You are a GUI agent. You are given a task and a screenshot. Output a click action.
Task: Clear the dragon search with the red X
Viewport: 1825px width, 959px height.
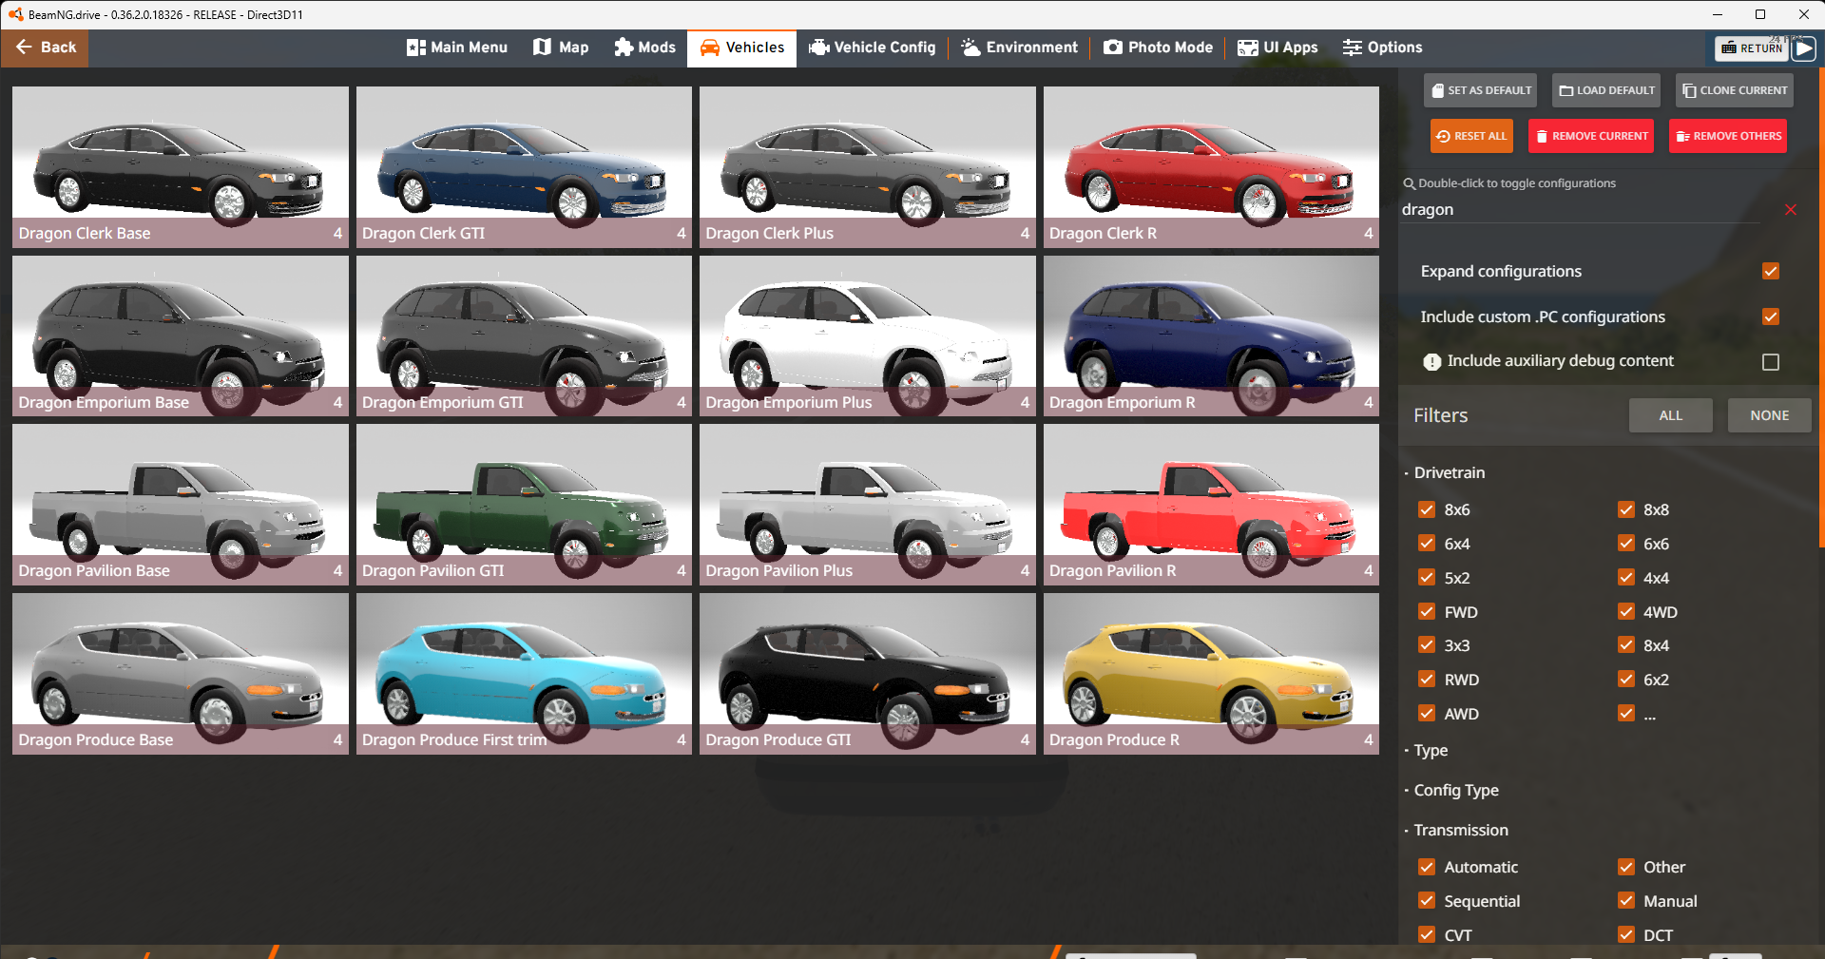pos(1791,209)
